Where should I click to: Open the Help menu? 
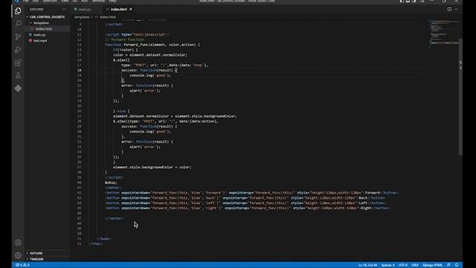pos(112,1)
